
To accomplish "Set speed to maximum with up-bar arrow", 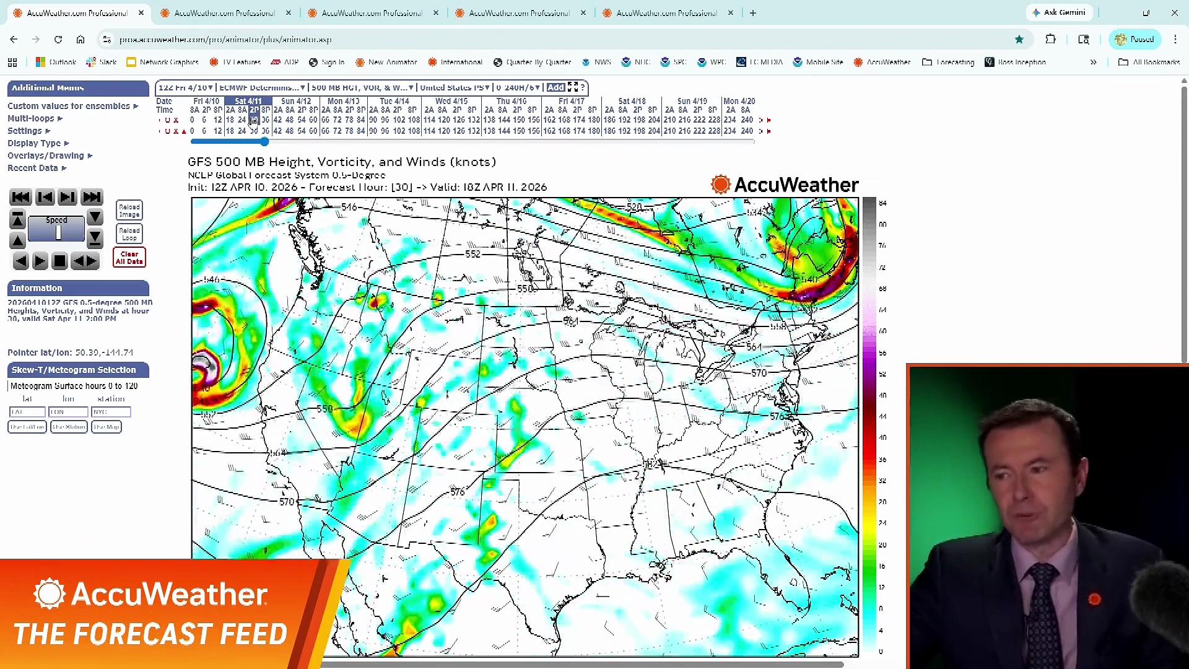I will pyautogui.click(x=17, y=219).
